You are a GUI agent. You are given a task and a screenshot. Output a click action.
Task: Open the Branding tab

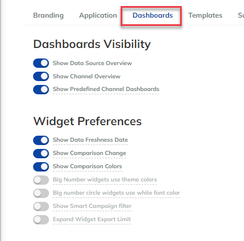pyautogui.click(x=48, y=15)
